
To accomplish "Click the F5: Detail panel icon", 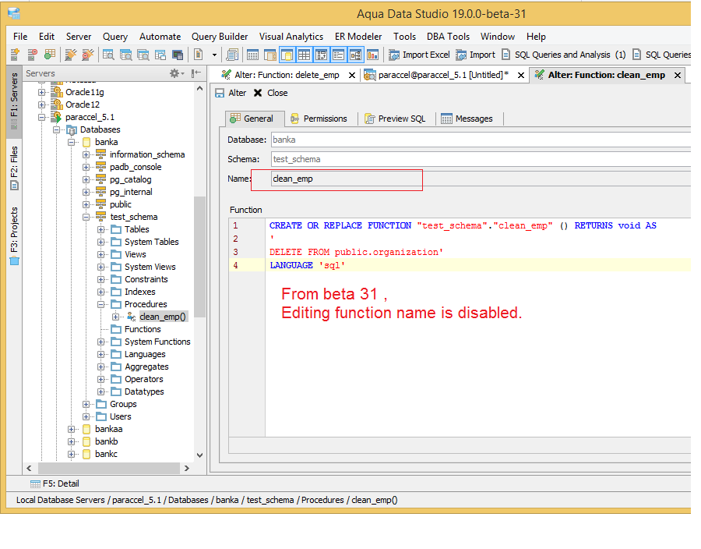I will point(35,483).
